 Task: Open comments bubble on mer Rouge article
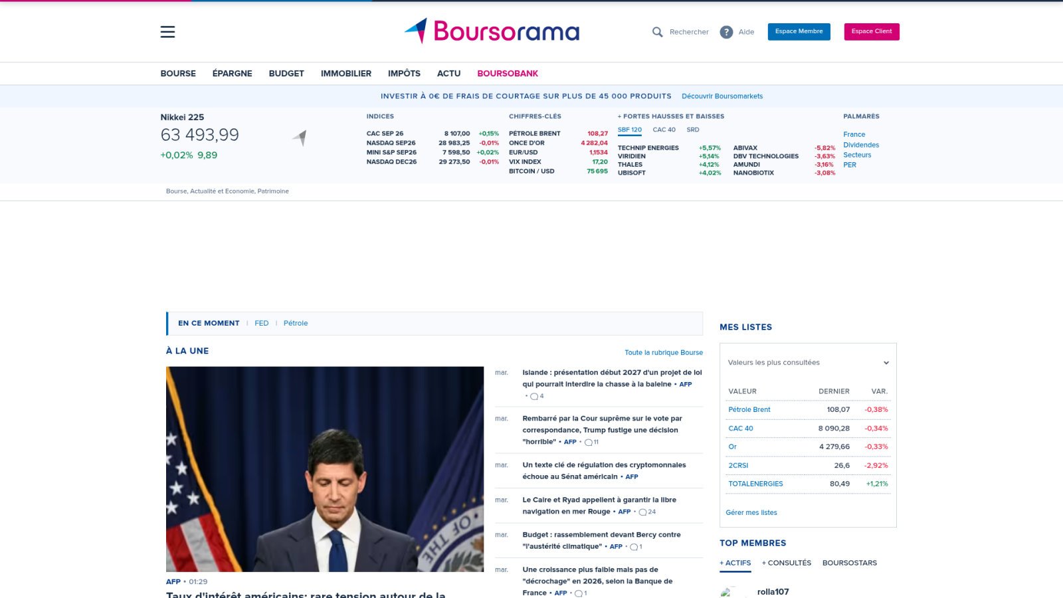(642, 512)
